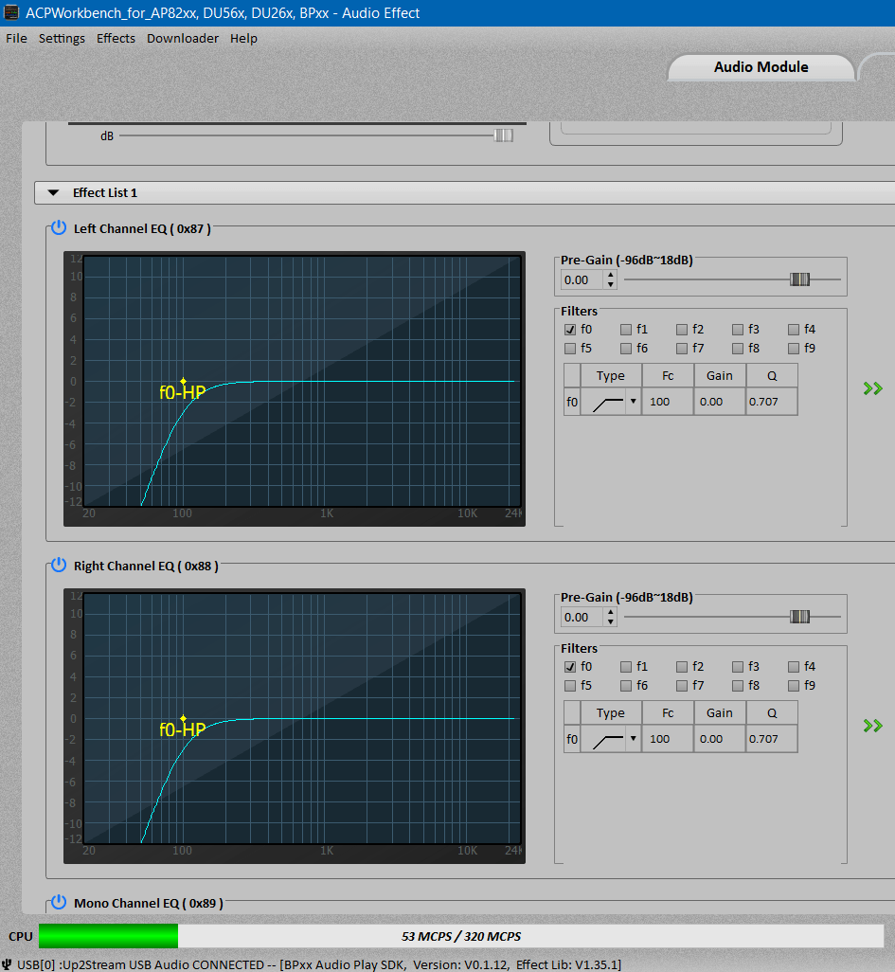Edit Q value 0.707 in Left Channel

[x=772, y=402]
